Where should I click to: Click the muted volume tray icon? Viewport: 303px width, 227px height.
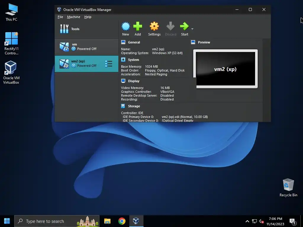click(261, 221)
